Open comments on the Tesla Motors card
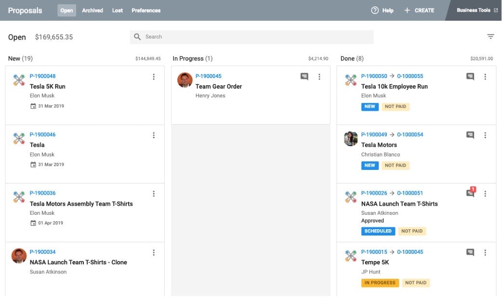 (x=470, y=135)
